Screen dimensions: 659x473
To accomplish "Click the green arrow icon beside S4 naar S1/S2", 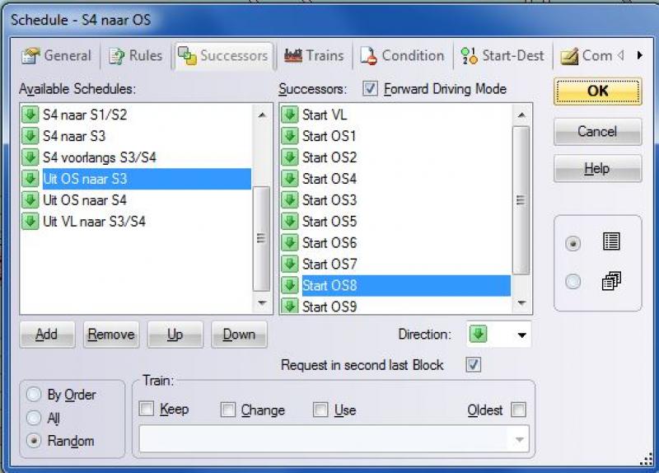I will tap(30, 115).
